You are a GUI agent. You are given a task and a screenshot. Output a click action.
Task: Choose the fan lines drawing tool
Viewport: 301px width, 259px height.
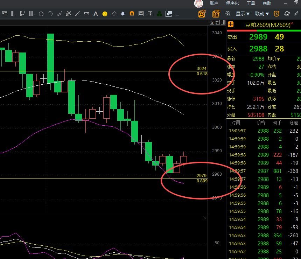tap(68, 14)
